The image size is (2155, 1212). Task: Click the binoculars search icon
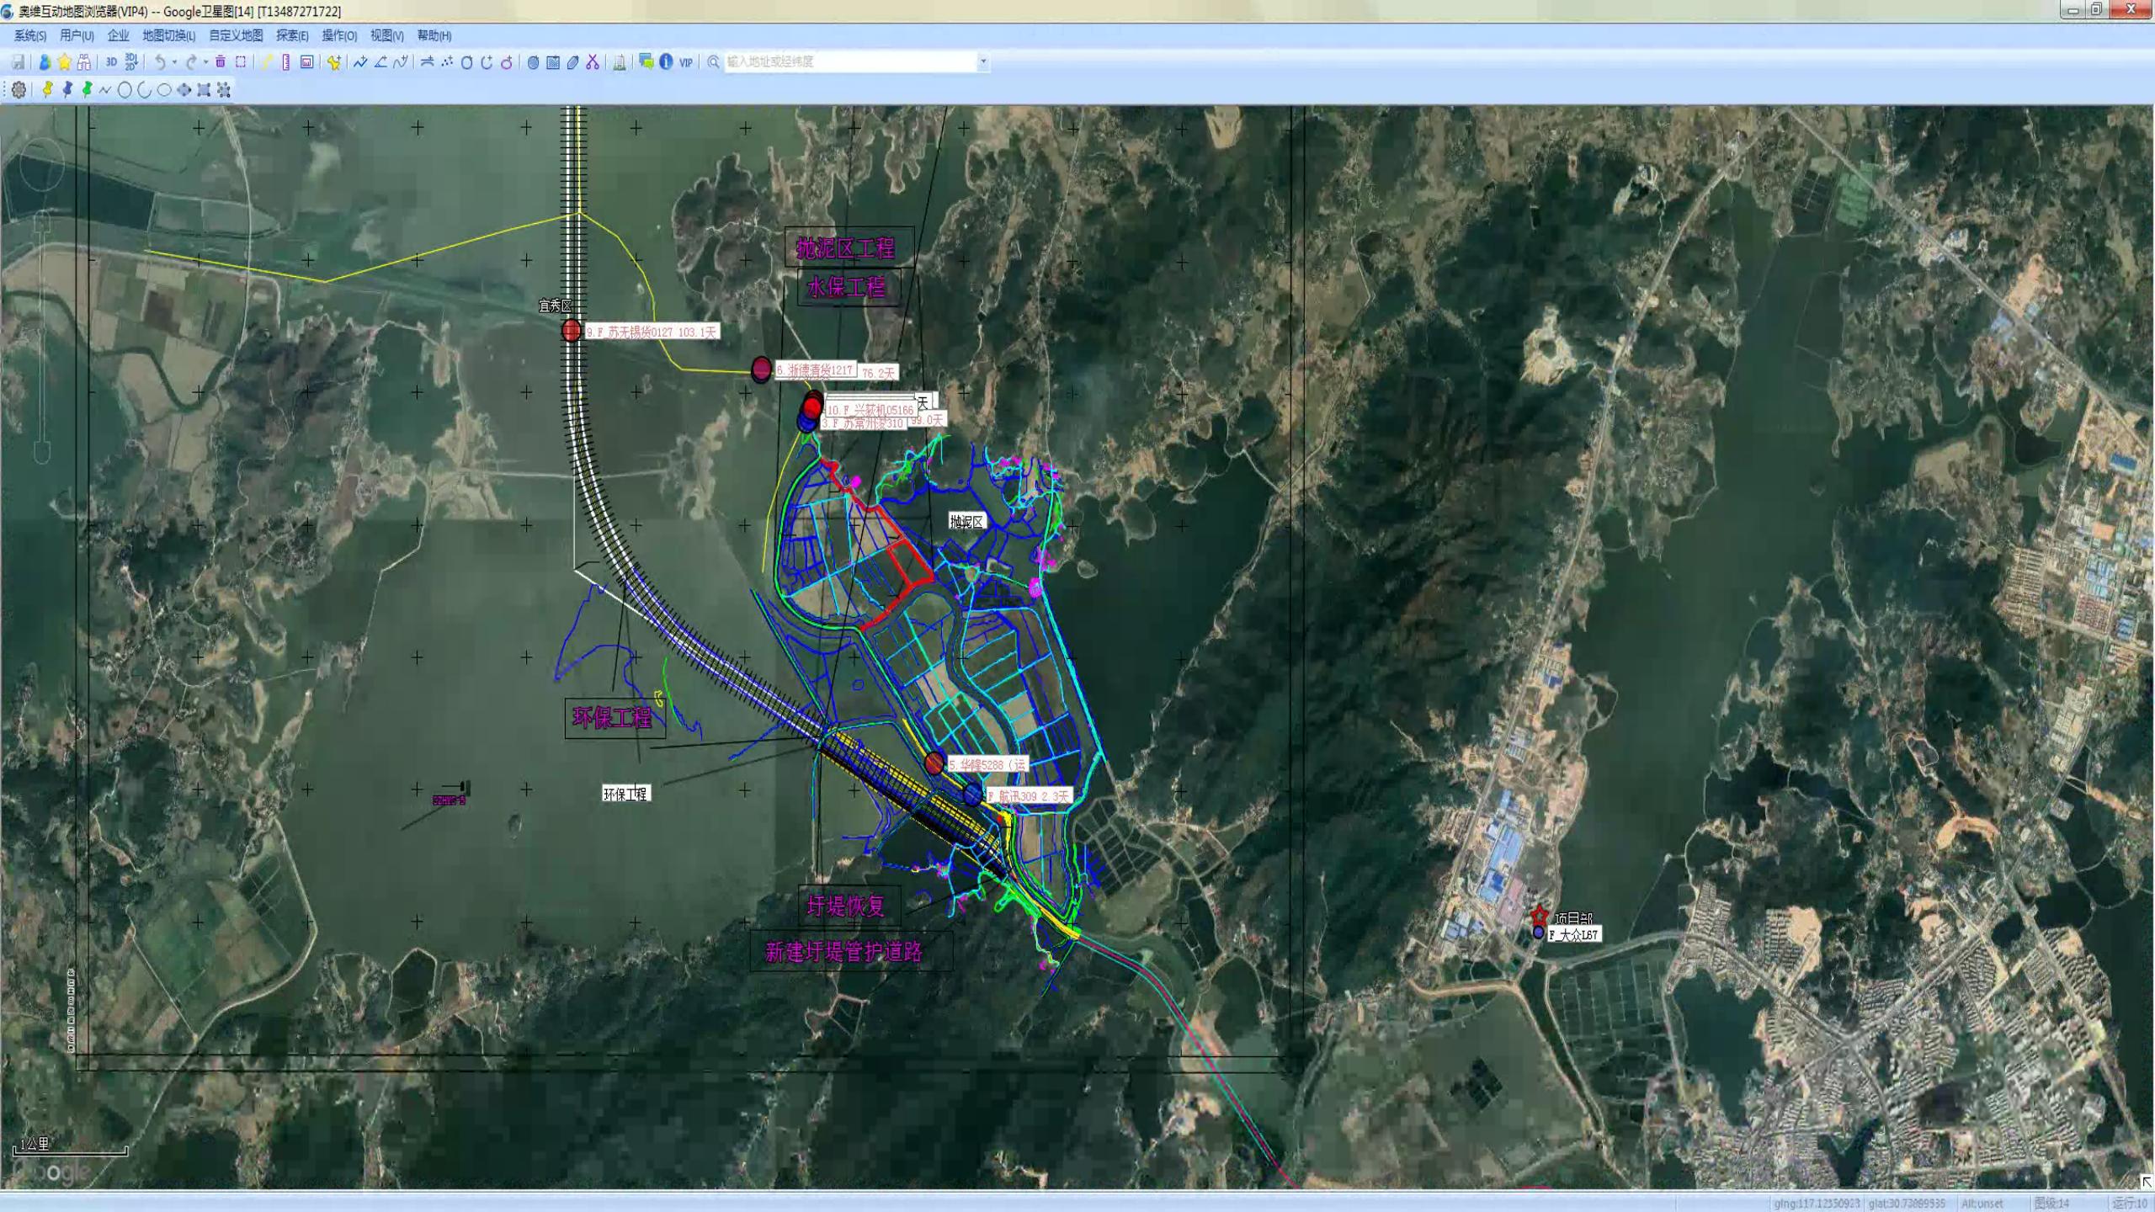pos(84,61)
